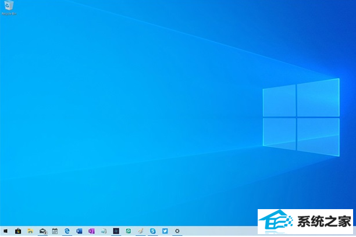Screen dimensions: 356x237
Task: Open the Calendar app on the taskbar
Action: point(55,231)
